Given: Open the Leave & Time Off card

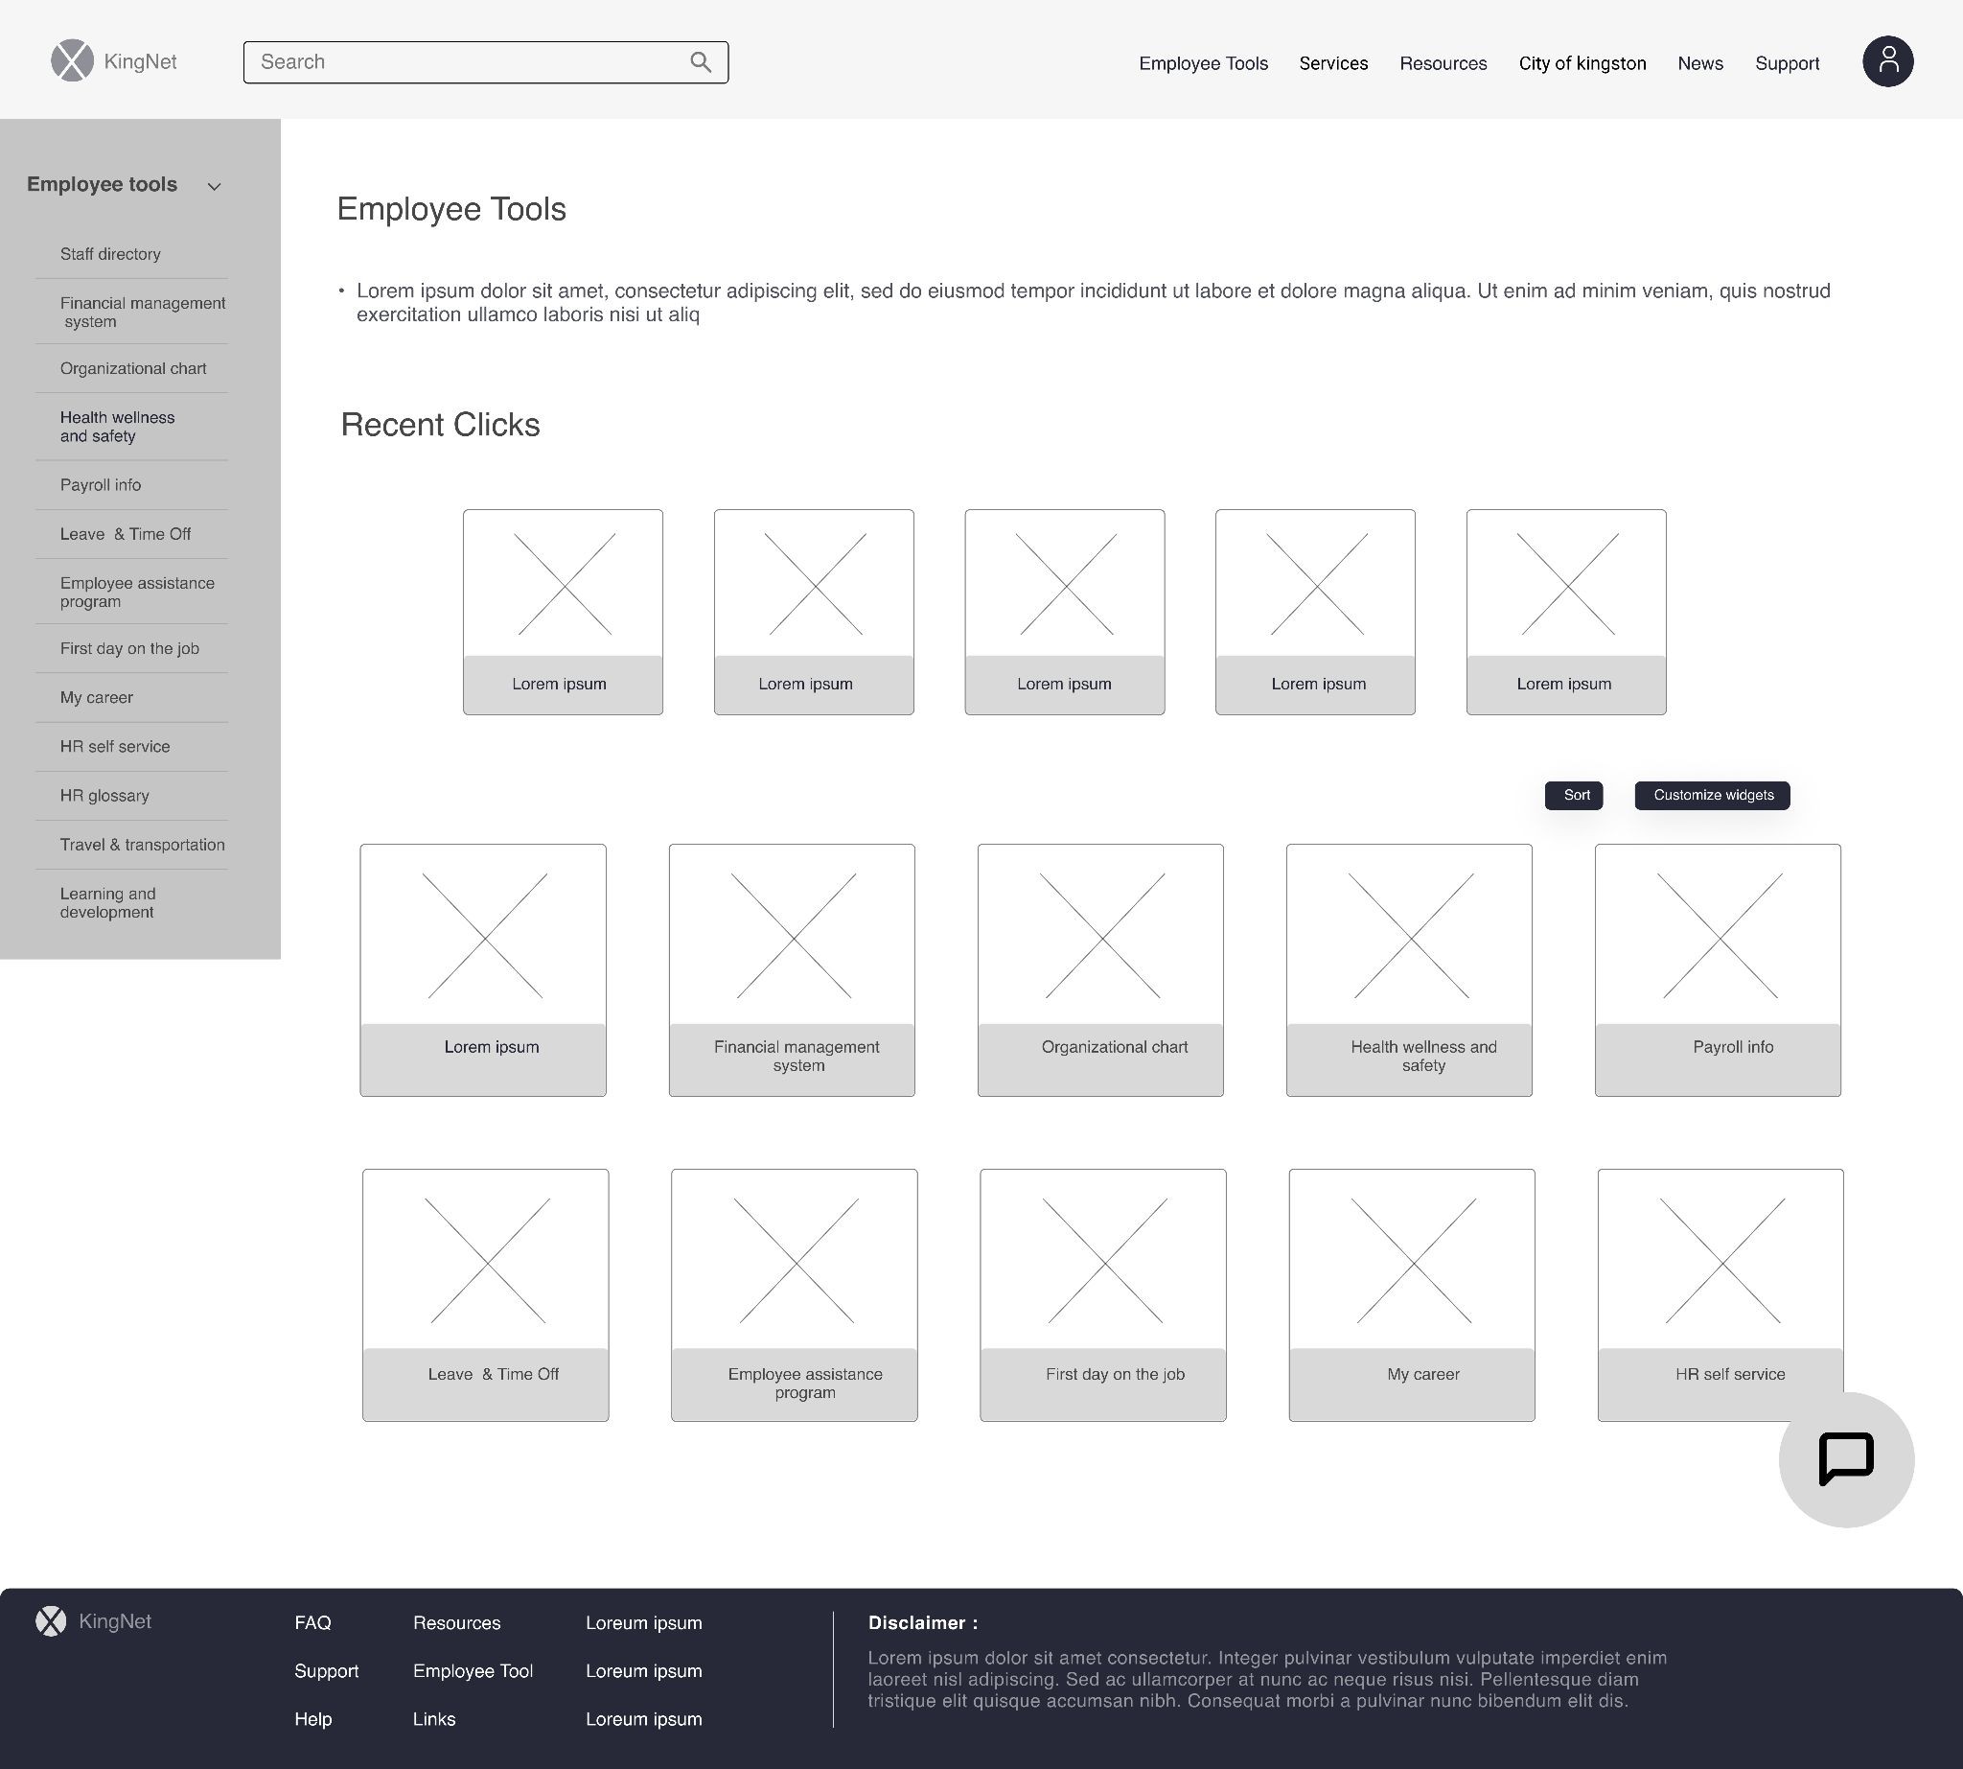Looking at the screenshot, I should tap(486, 1294).
